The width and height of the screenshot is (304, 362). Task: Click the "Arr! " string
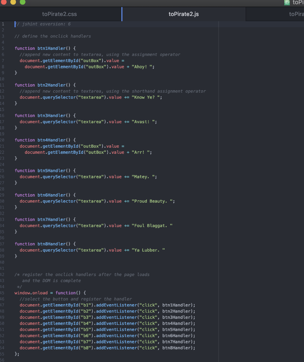(140, 152)
